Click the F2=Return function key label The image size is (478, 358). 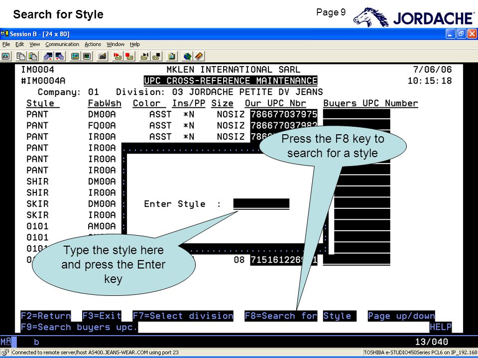point(46,316)
